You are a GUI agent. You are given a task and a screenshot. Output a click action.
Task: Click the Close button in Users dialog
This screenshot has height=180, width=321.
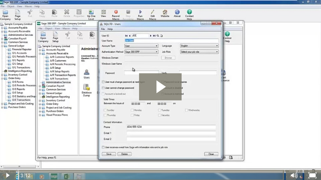(x=211, y=154)
